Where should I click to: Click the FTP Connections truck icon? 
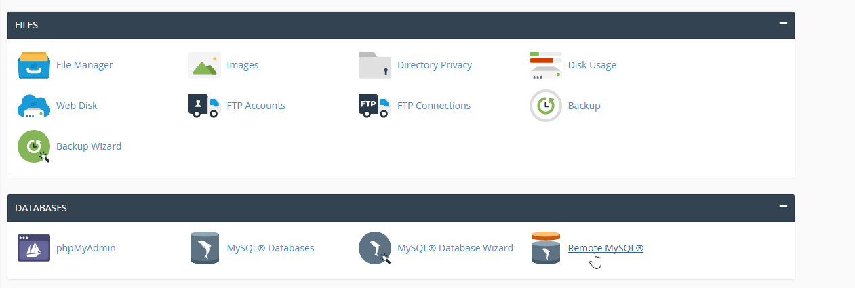click(375, 106)
